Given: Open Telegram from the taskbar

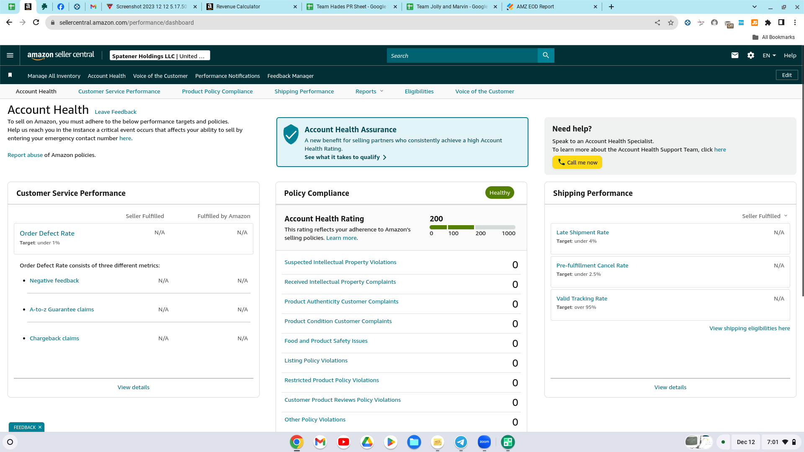Looking at the screenshot, I should (461, 442).
